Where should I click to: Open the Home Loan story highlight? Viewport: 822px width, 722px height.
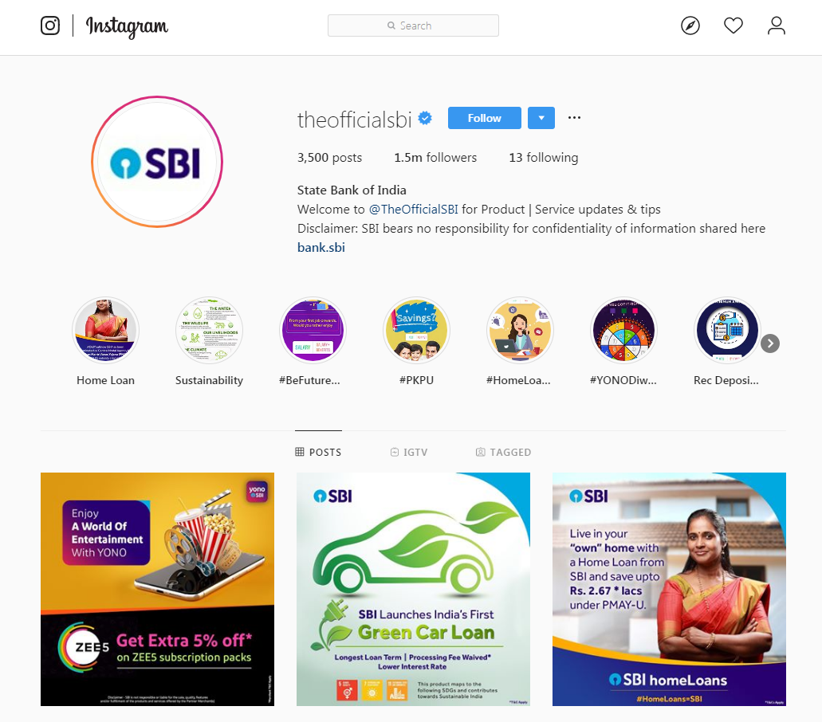coord(105,331)
